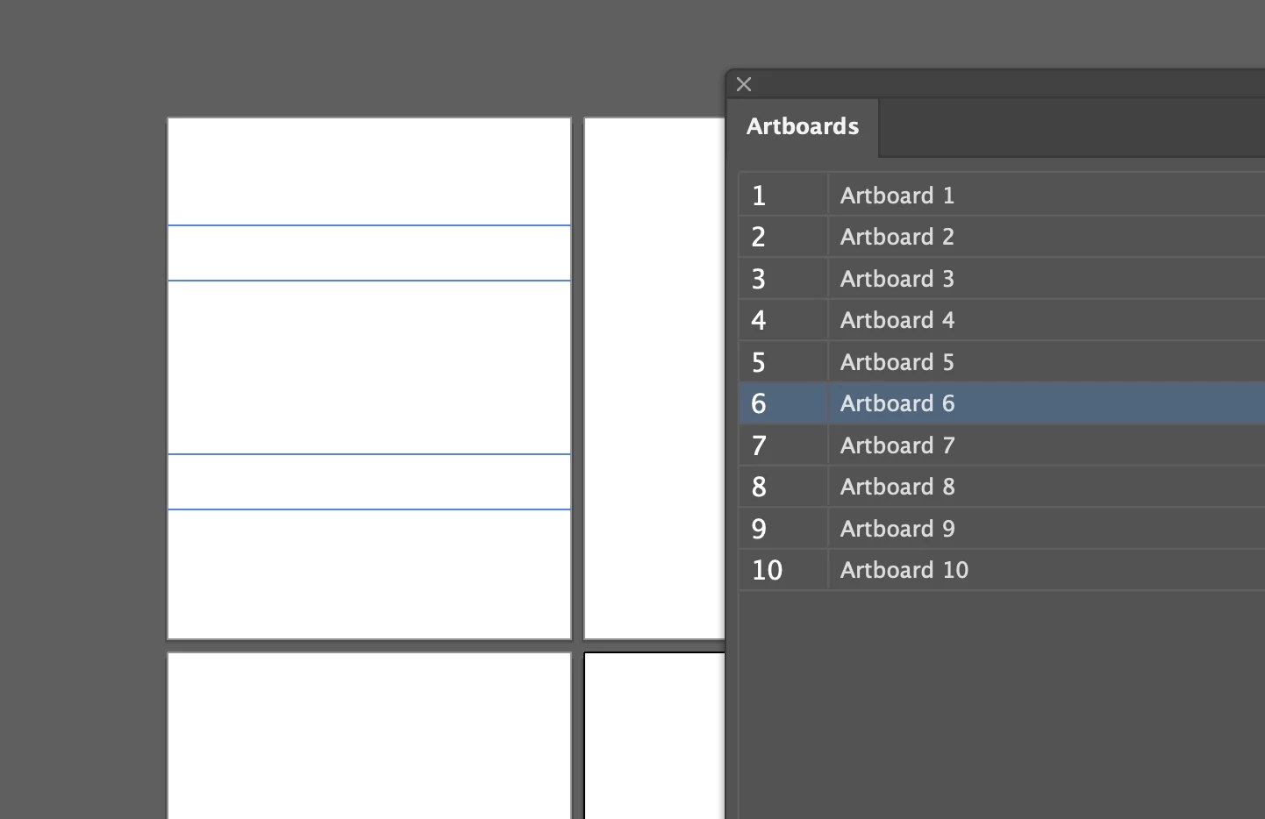Click artboard number 6 in the list

click(759, 403)
